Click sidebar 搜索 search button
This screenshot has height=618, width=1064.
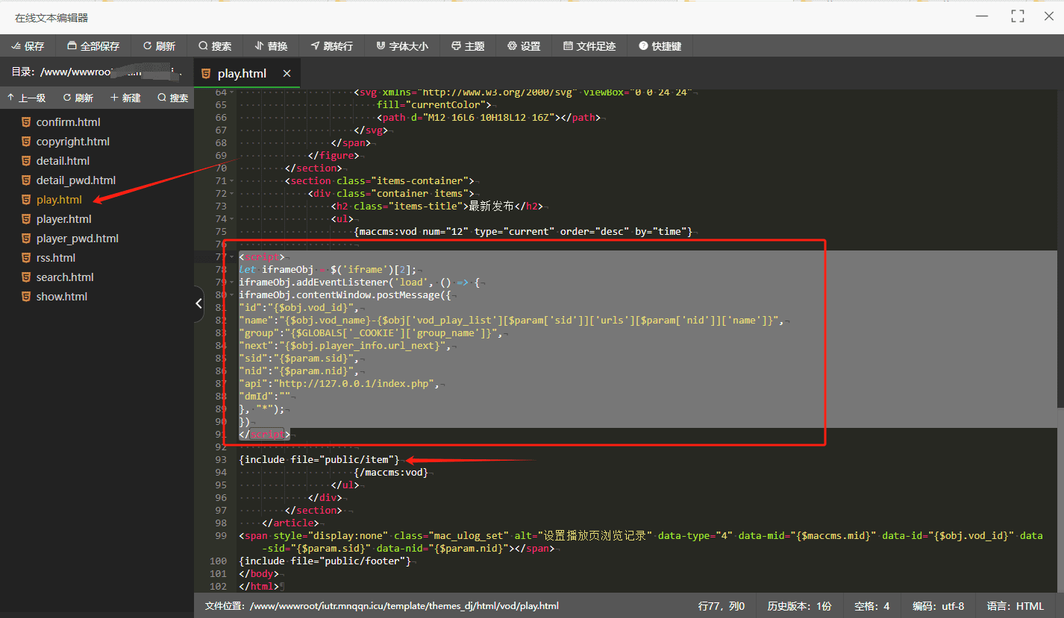[x=173, y=98]
